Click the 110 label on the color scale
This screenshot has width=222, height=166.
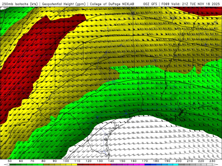click(77, 161)
